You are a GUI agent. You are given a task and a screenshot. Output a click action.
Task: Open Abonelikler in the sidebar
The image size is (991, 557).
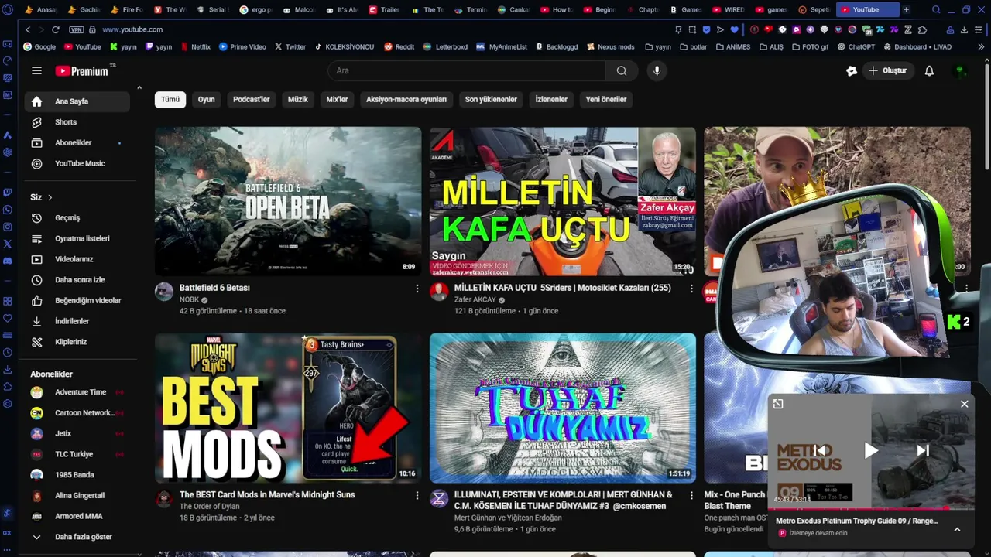click(x=77, y=143)
